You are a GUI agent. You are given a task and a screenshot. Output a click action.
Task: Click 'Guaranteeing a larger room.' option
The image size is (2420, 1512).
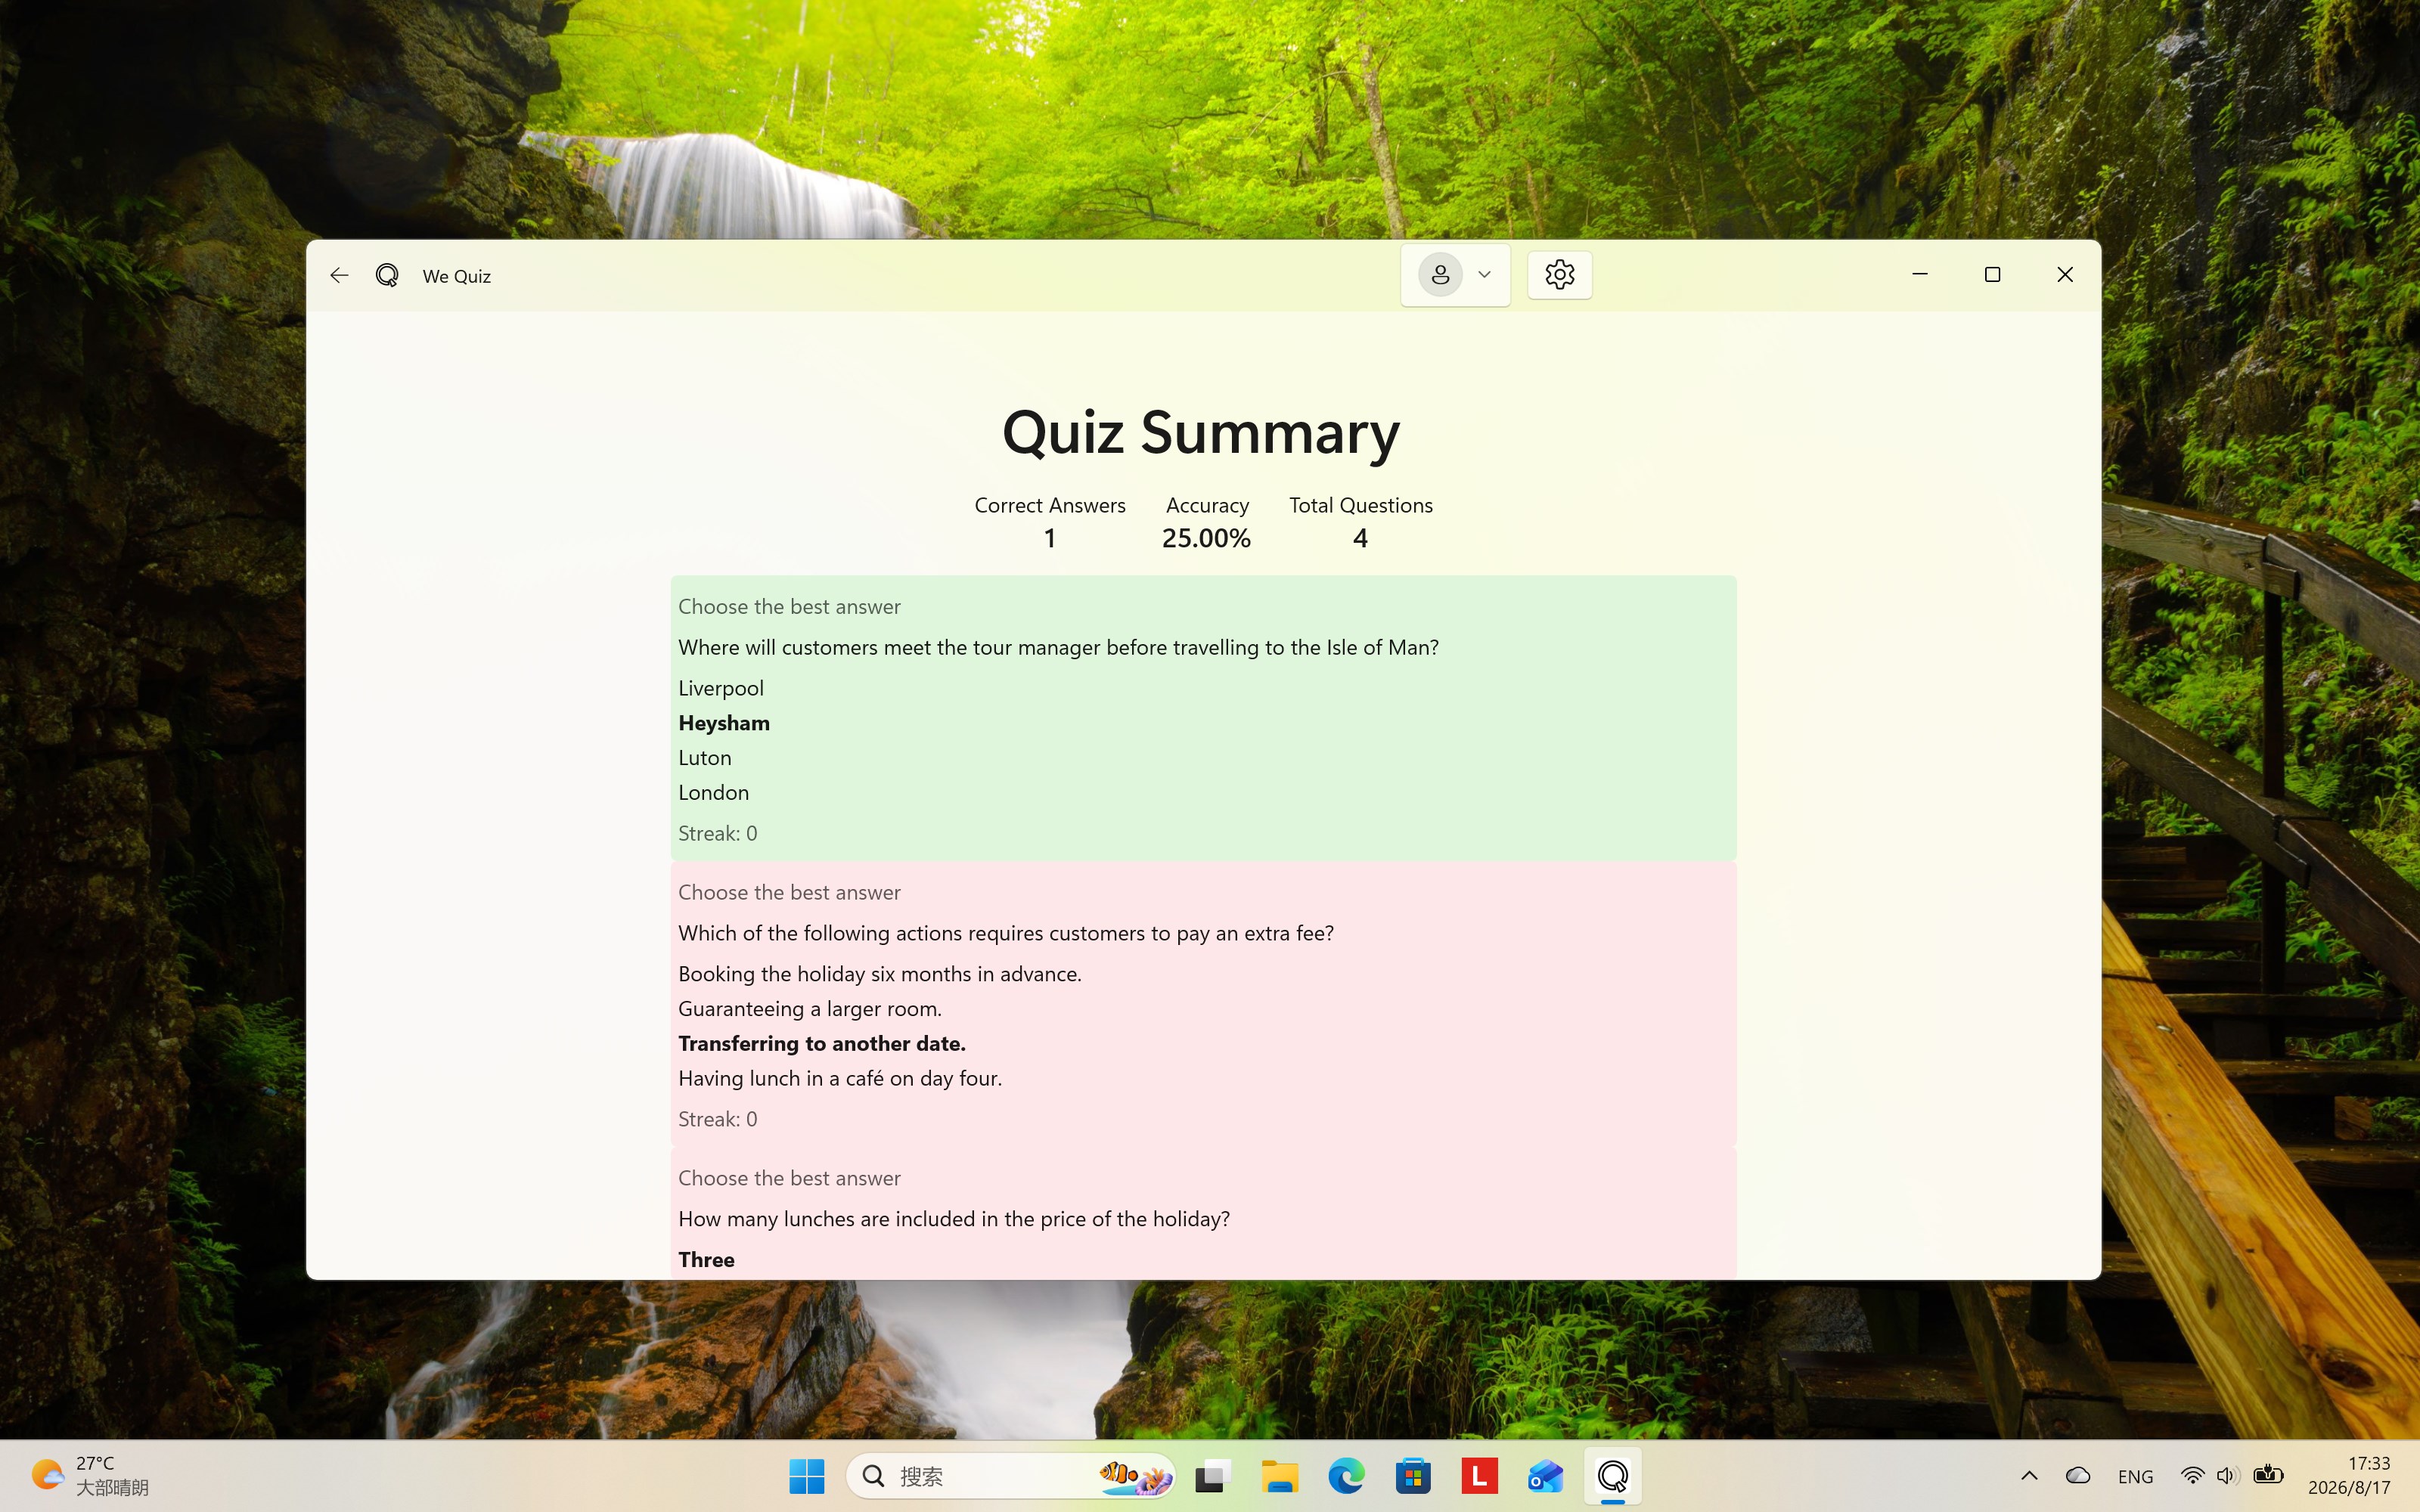click(x=810, y=1009)
